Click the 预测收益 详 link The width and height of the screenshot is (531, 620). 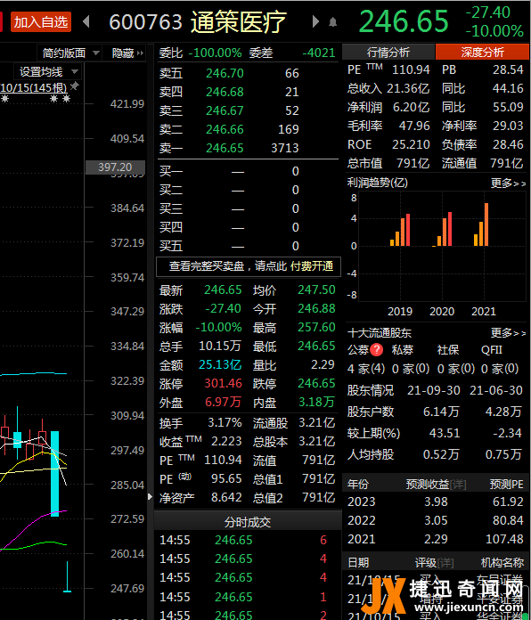[458, 485]
